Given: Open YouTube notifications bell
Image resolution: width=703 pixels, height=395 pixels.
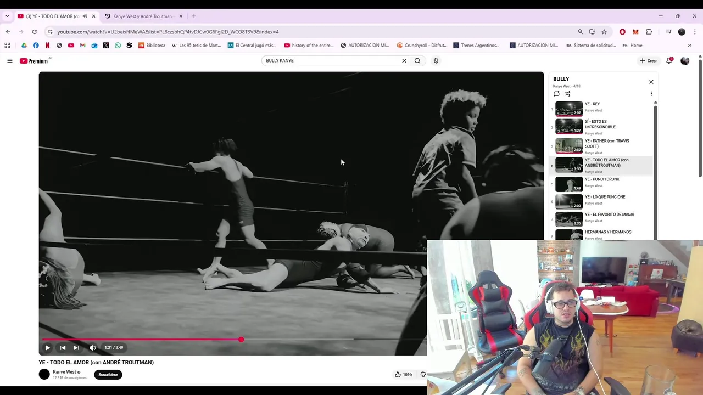Looking at the screenshot, I should [x=669, y=61].
